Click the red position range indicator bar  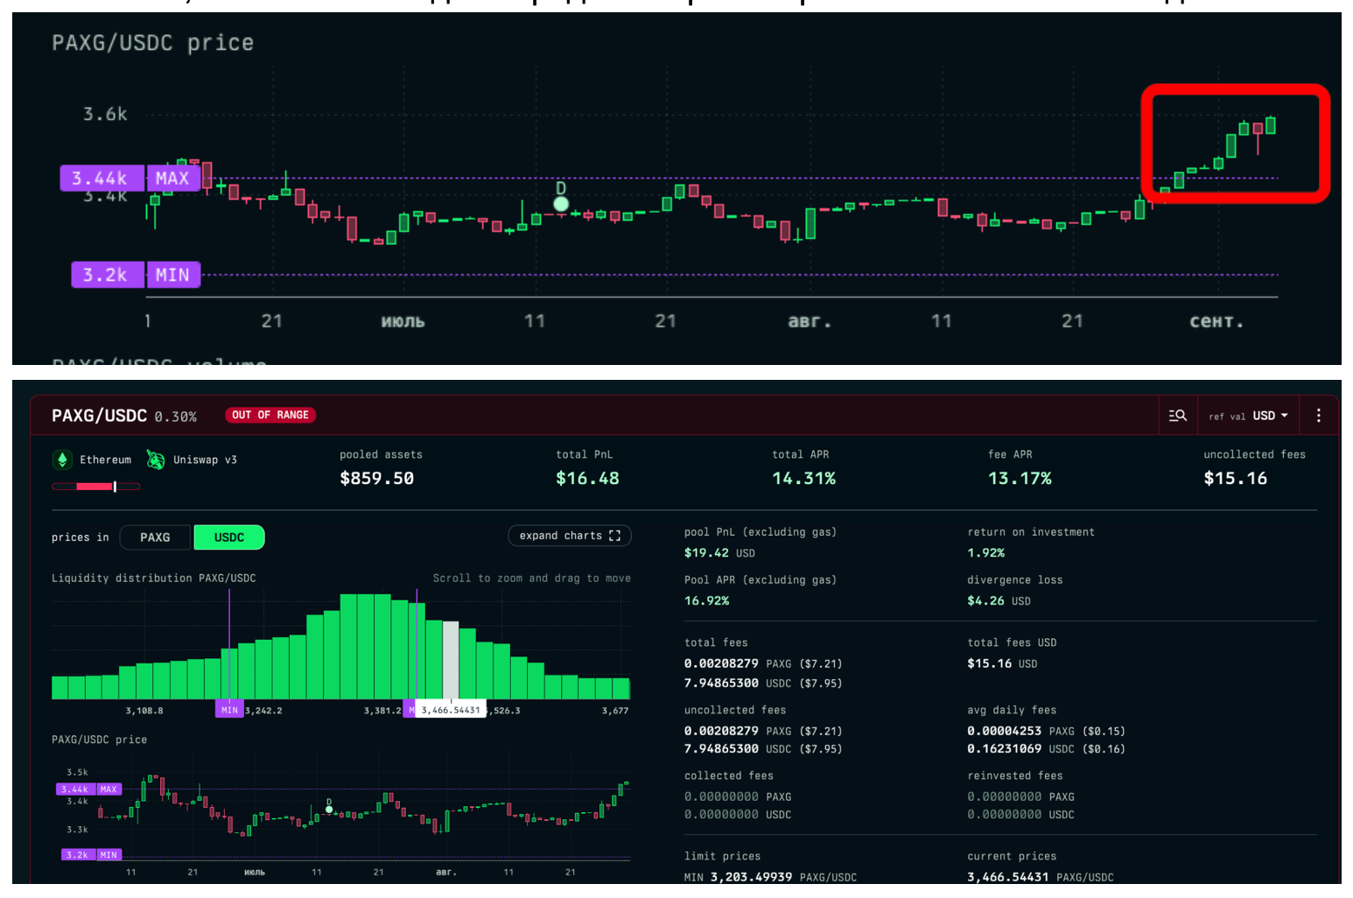pos(95,487)
